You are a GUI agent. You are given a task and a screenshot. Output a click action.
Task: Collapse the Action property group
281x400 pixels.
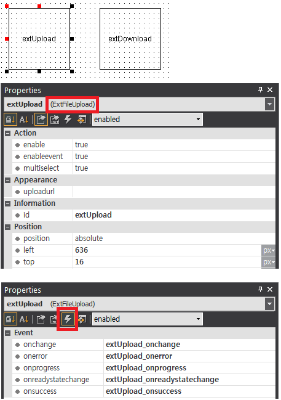tap(8, 133)
